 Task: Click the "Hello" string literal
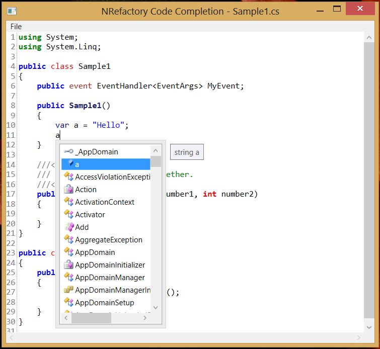[x=108, y=125]
